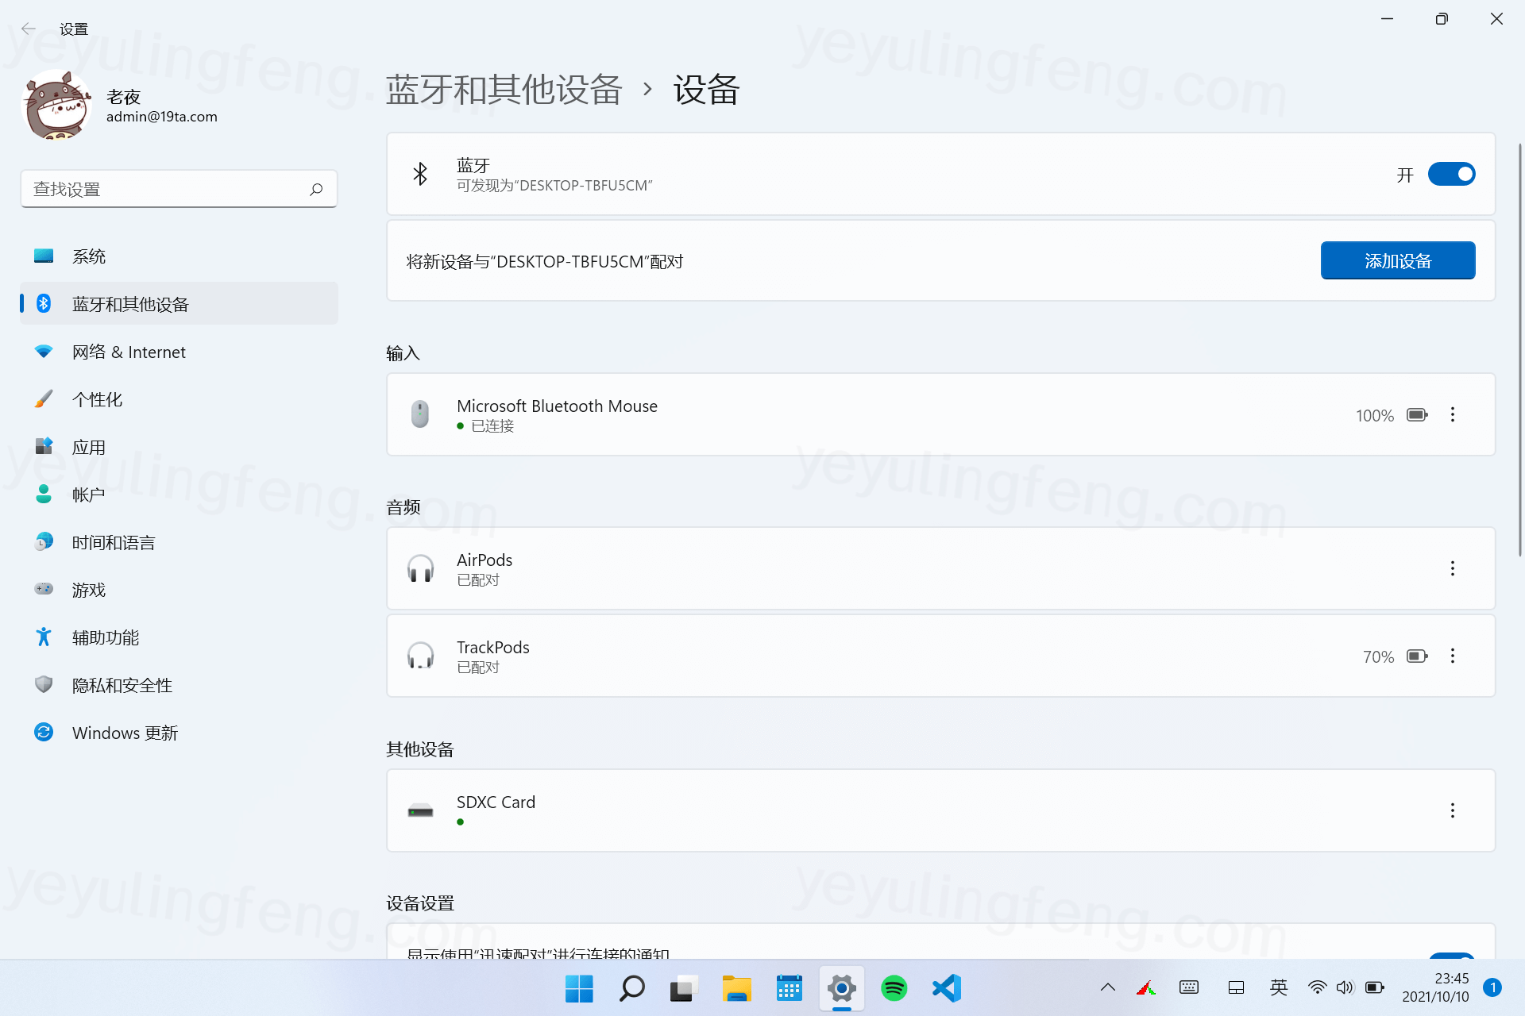Click the 添加设备 button
This screenshot has height=1016, width=1525.
point(1397,260)
